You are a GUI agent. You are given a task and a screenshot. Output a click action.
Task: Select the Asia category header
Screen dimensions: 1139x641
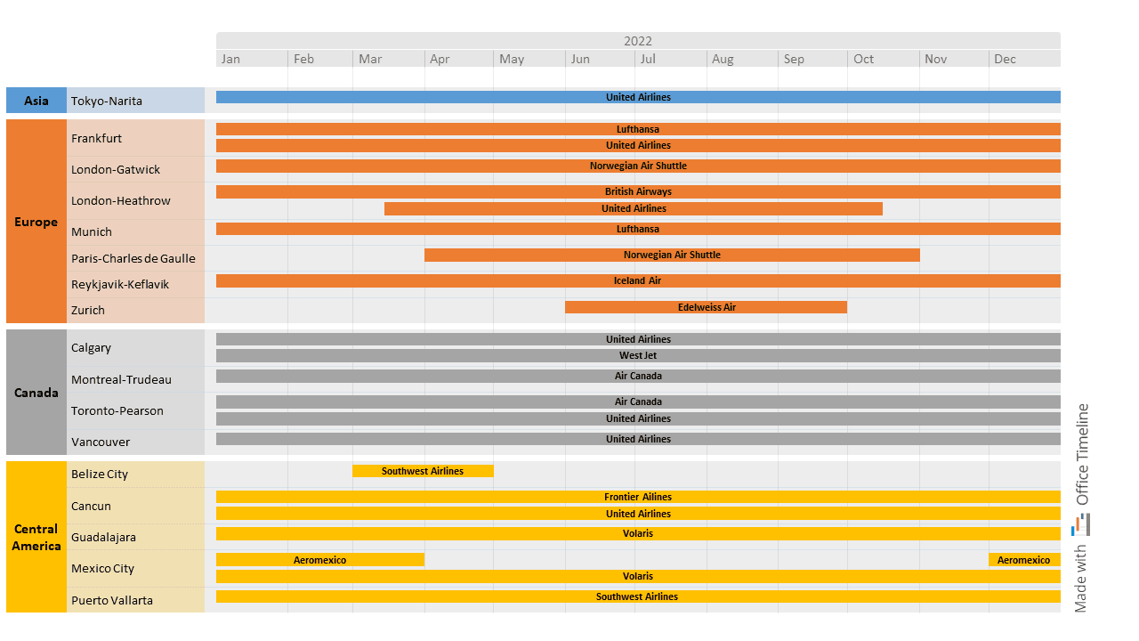(x=36, y=100)
